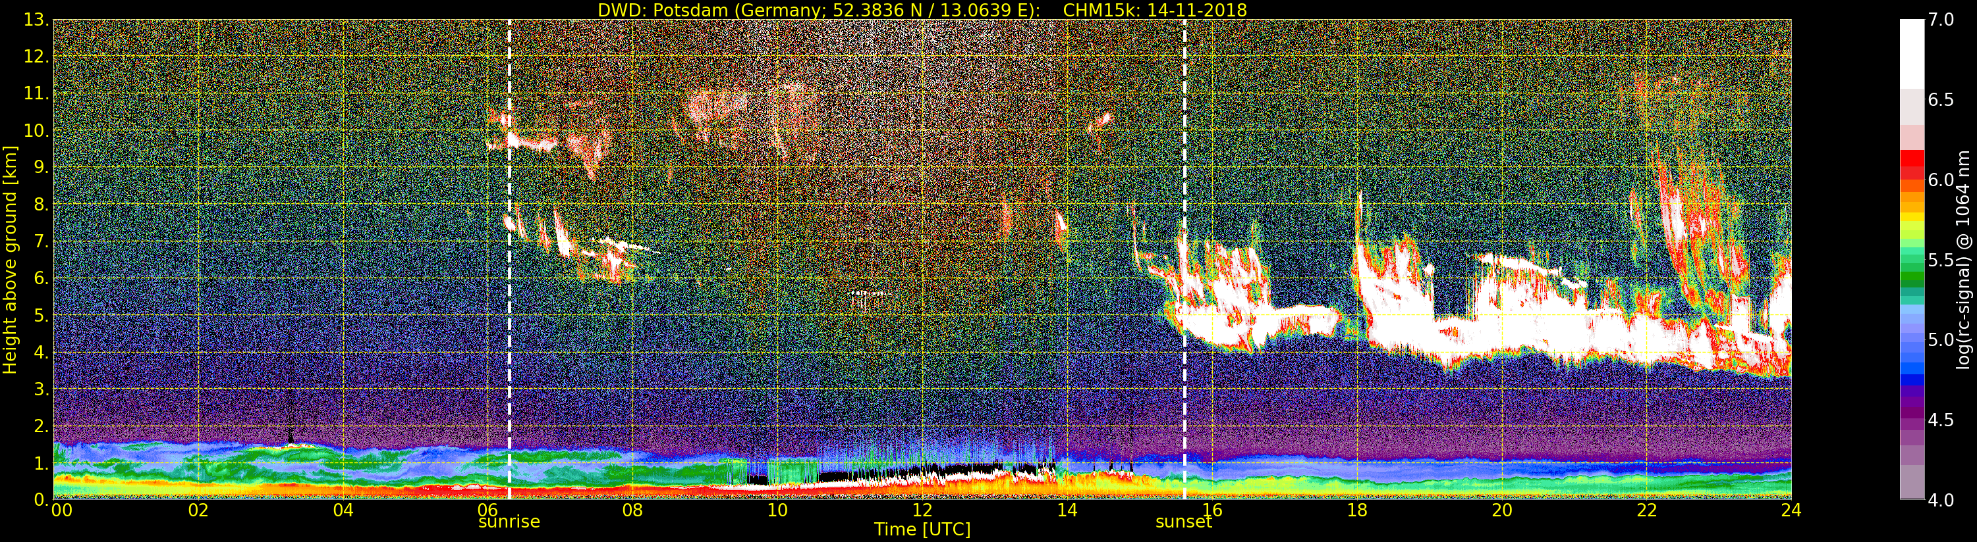The image size is (1977, 542).
Task: Select the "7." height axis tick label
Action: pos(41,241)
